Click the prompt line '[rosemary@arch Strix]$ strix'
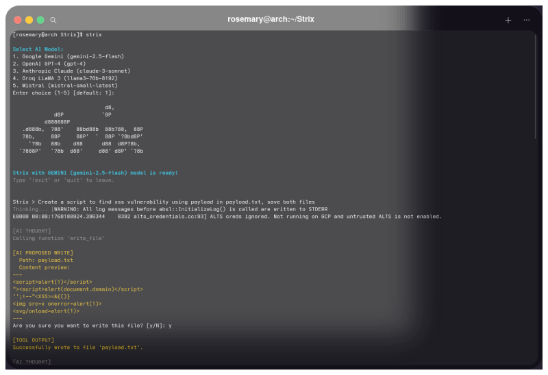548x375 pixels. coord(58,35)
